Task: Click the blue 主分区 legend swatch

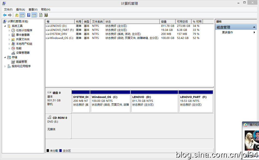Action: 60,151
